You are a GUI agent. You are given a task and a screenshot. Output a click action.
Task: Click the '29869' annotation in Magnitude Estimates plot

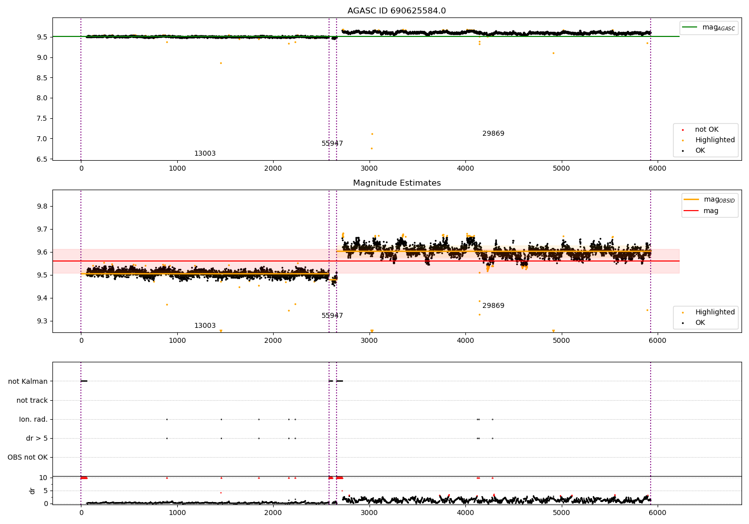(493, 306)
